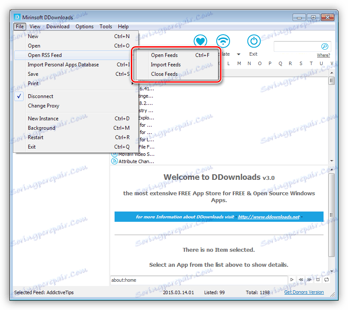The height and width of the screenshot is (310, 348).
Task: Click Selected Feed: AddictiveTips status text
Action: click(44, 292)
